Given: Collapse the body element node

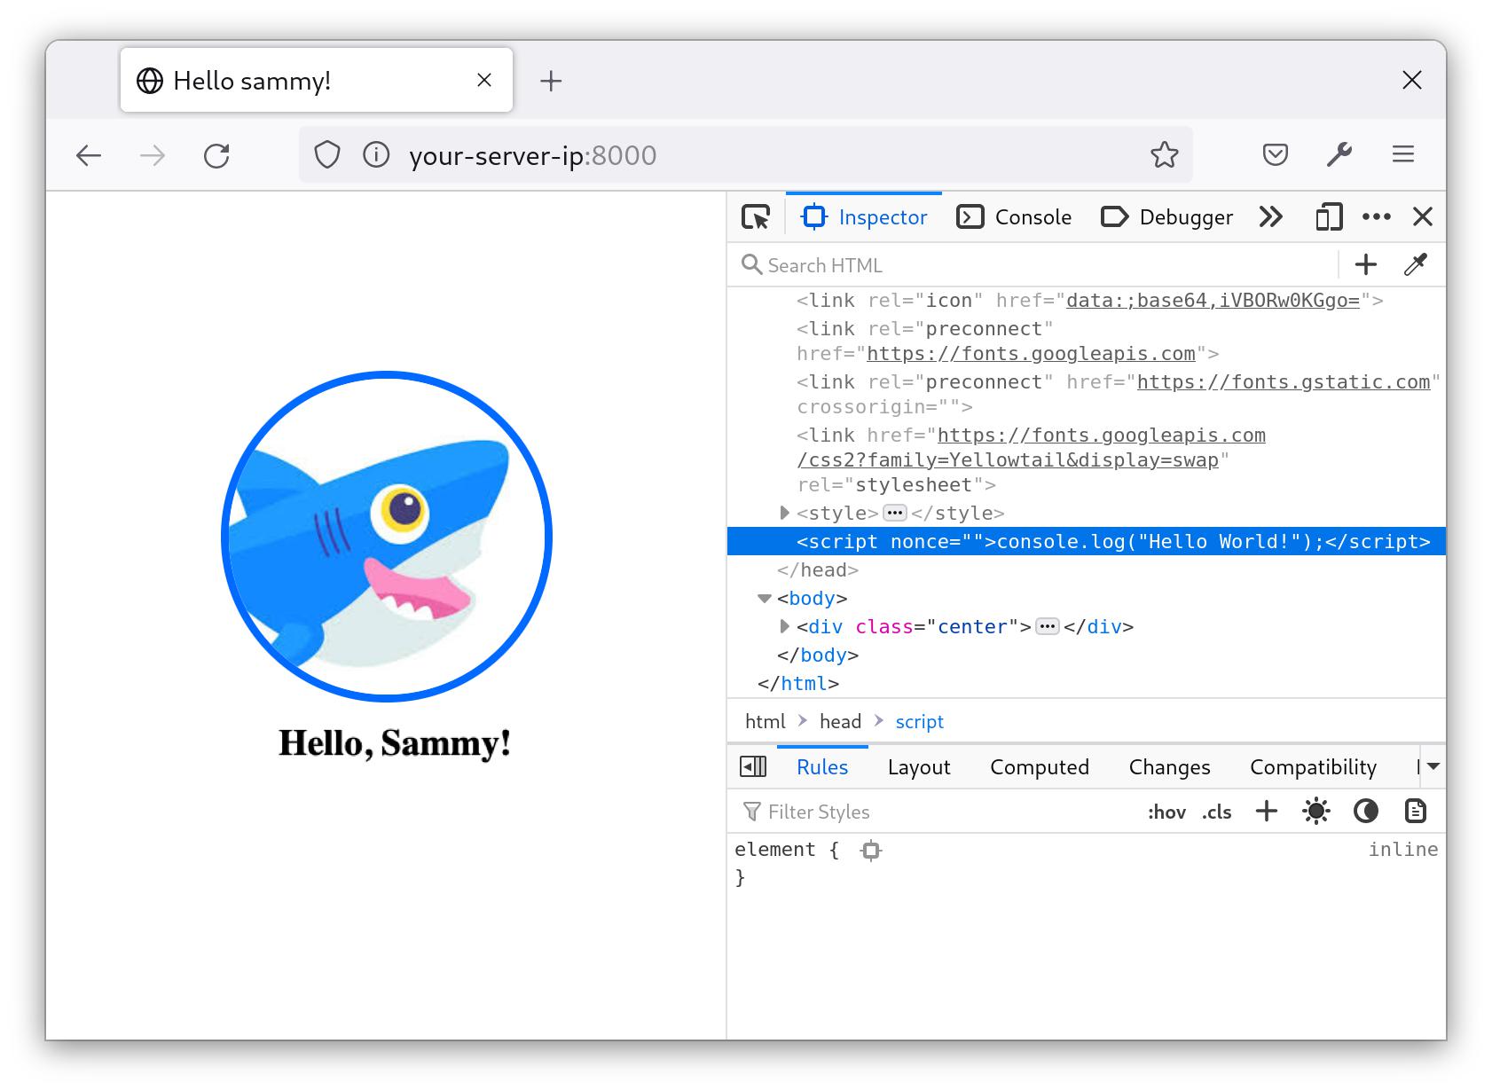Looking at the screenshot, I should click(x=764, y=598).
